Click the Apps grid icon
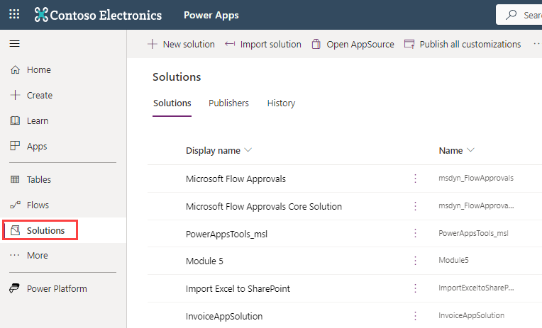The image size is (542, 328). point(15,146)
